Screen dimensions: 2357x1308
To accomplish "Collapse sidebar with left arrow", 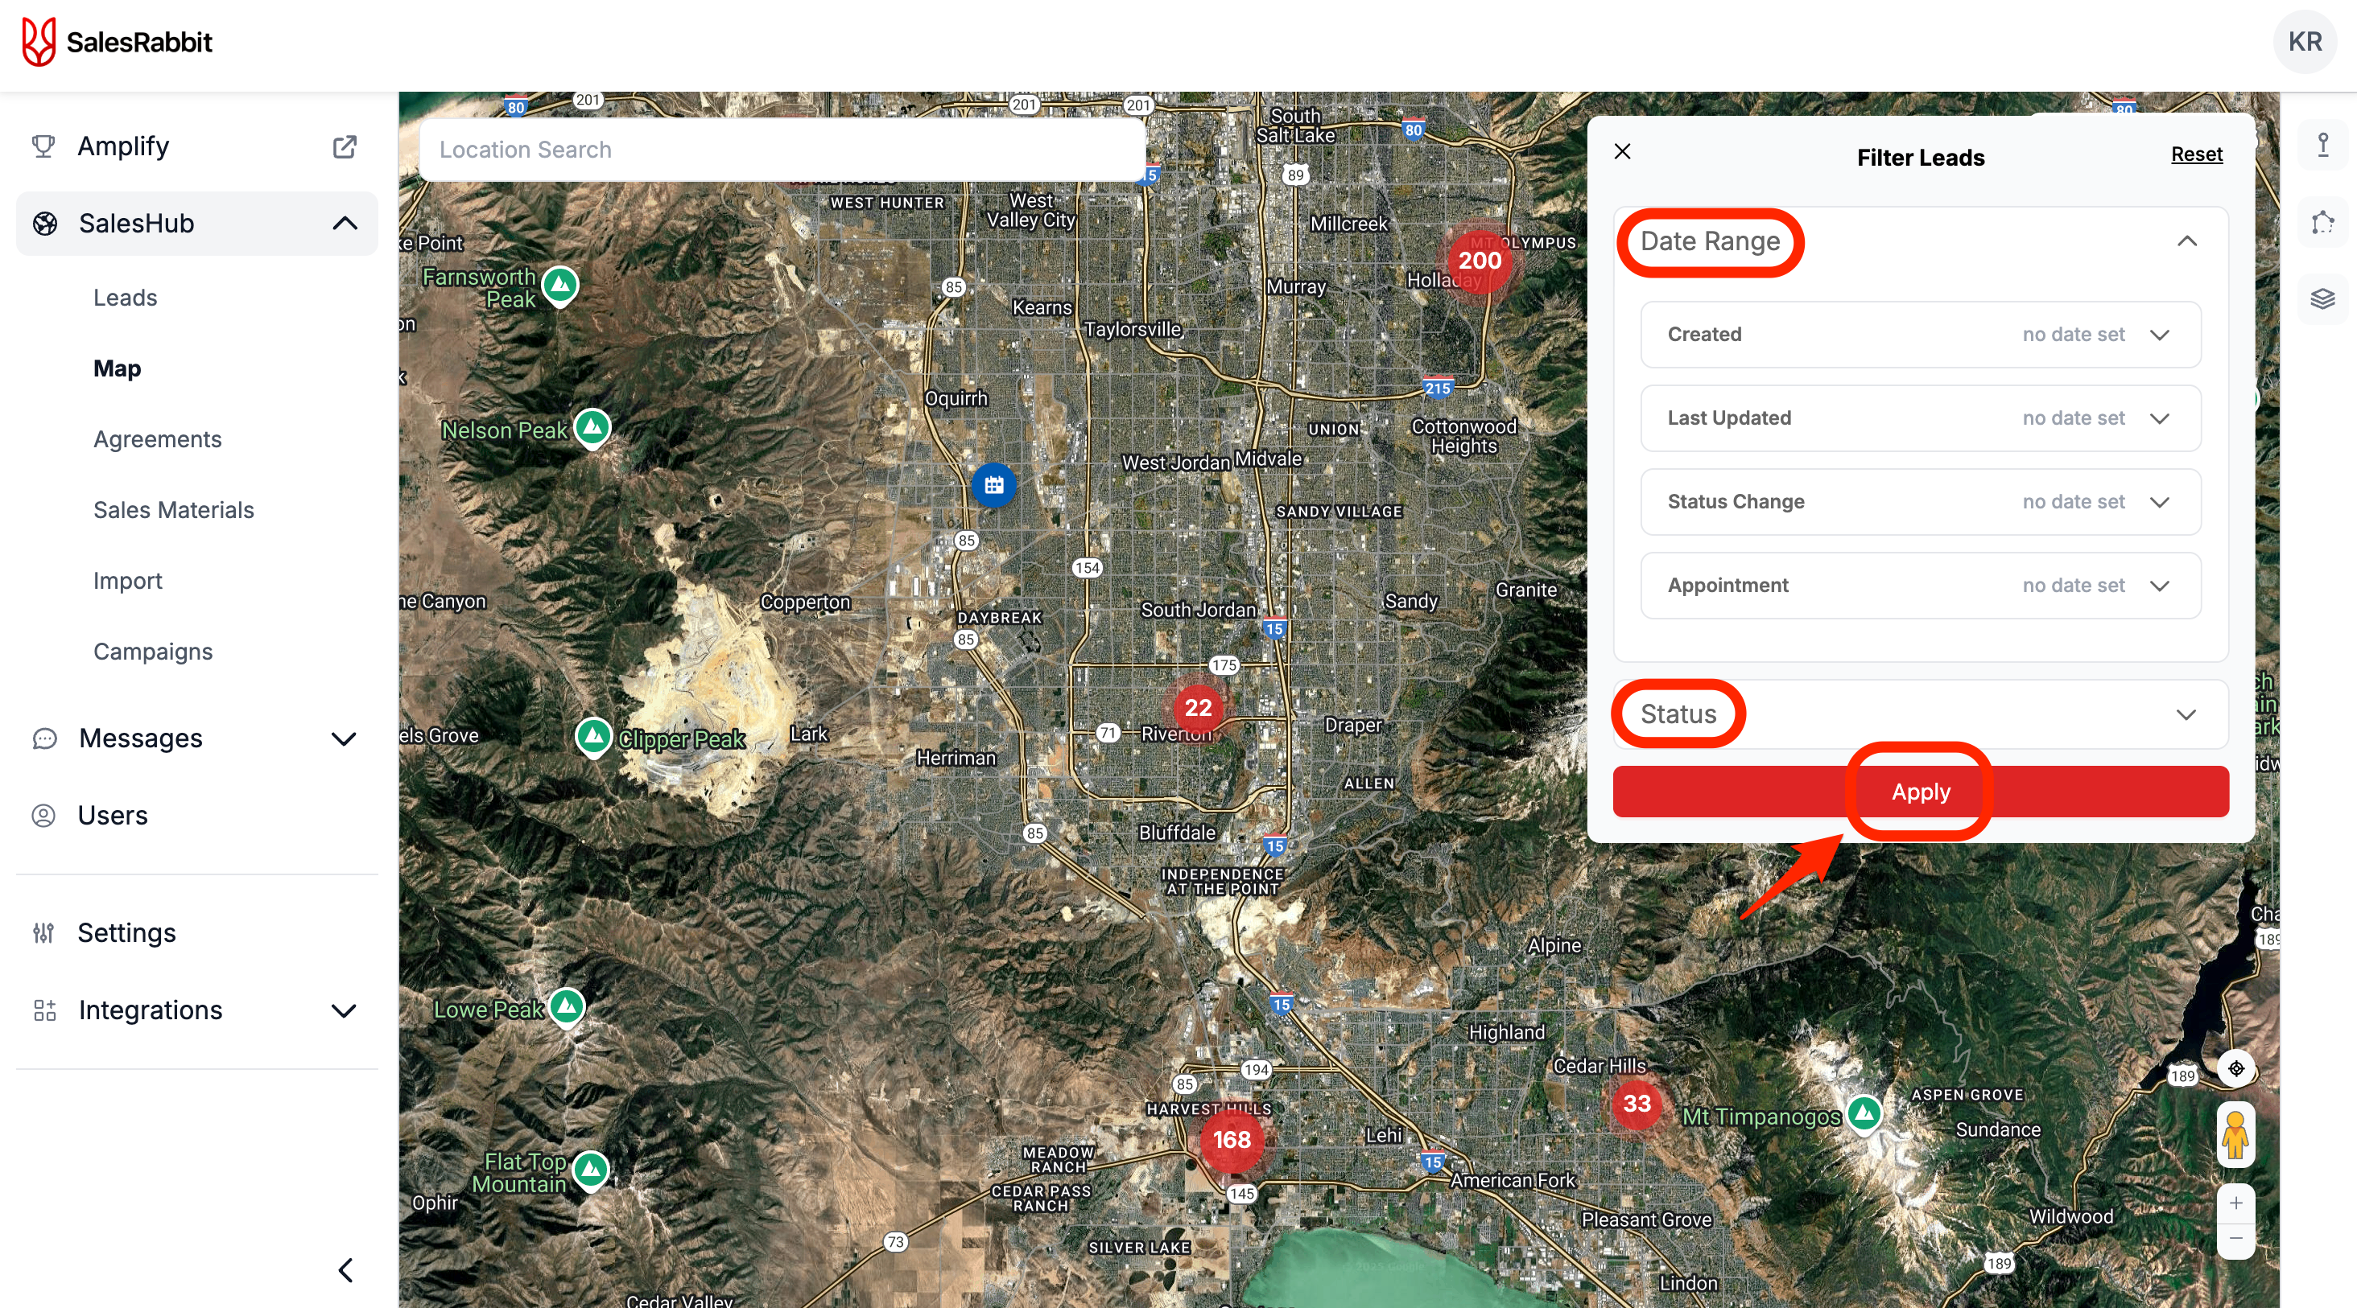I will (345, 1269).
